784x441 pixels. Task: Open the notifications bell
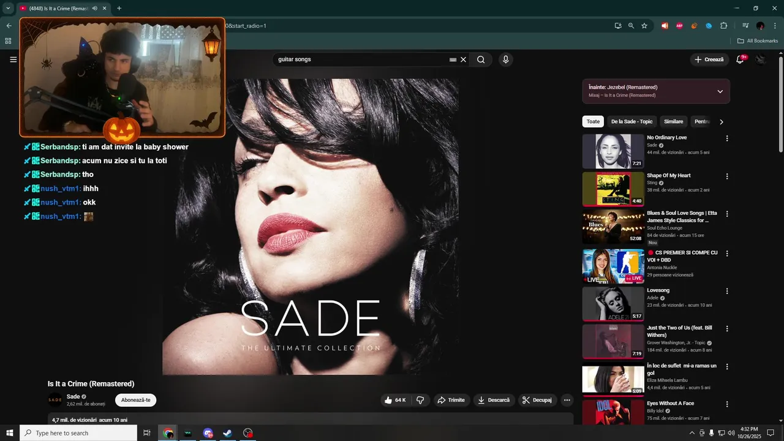[x=740, y=59]
